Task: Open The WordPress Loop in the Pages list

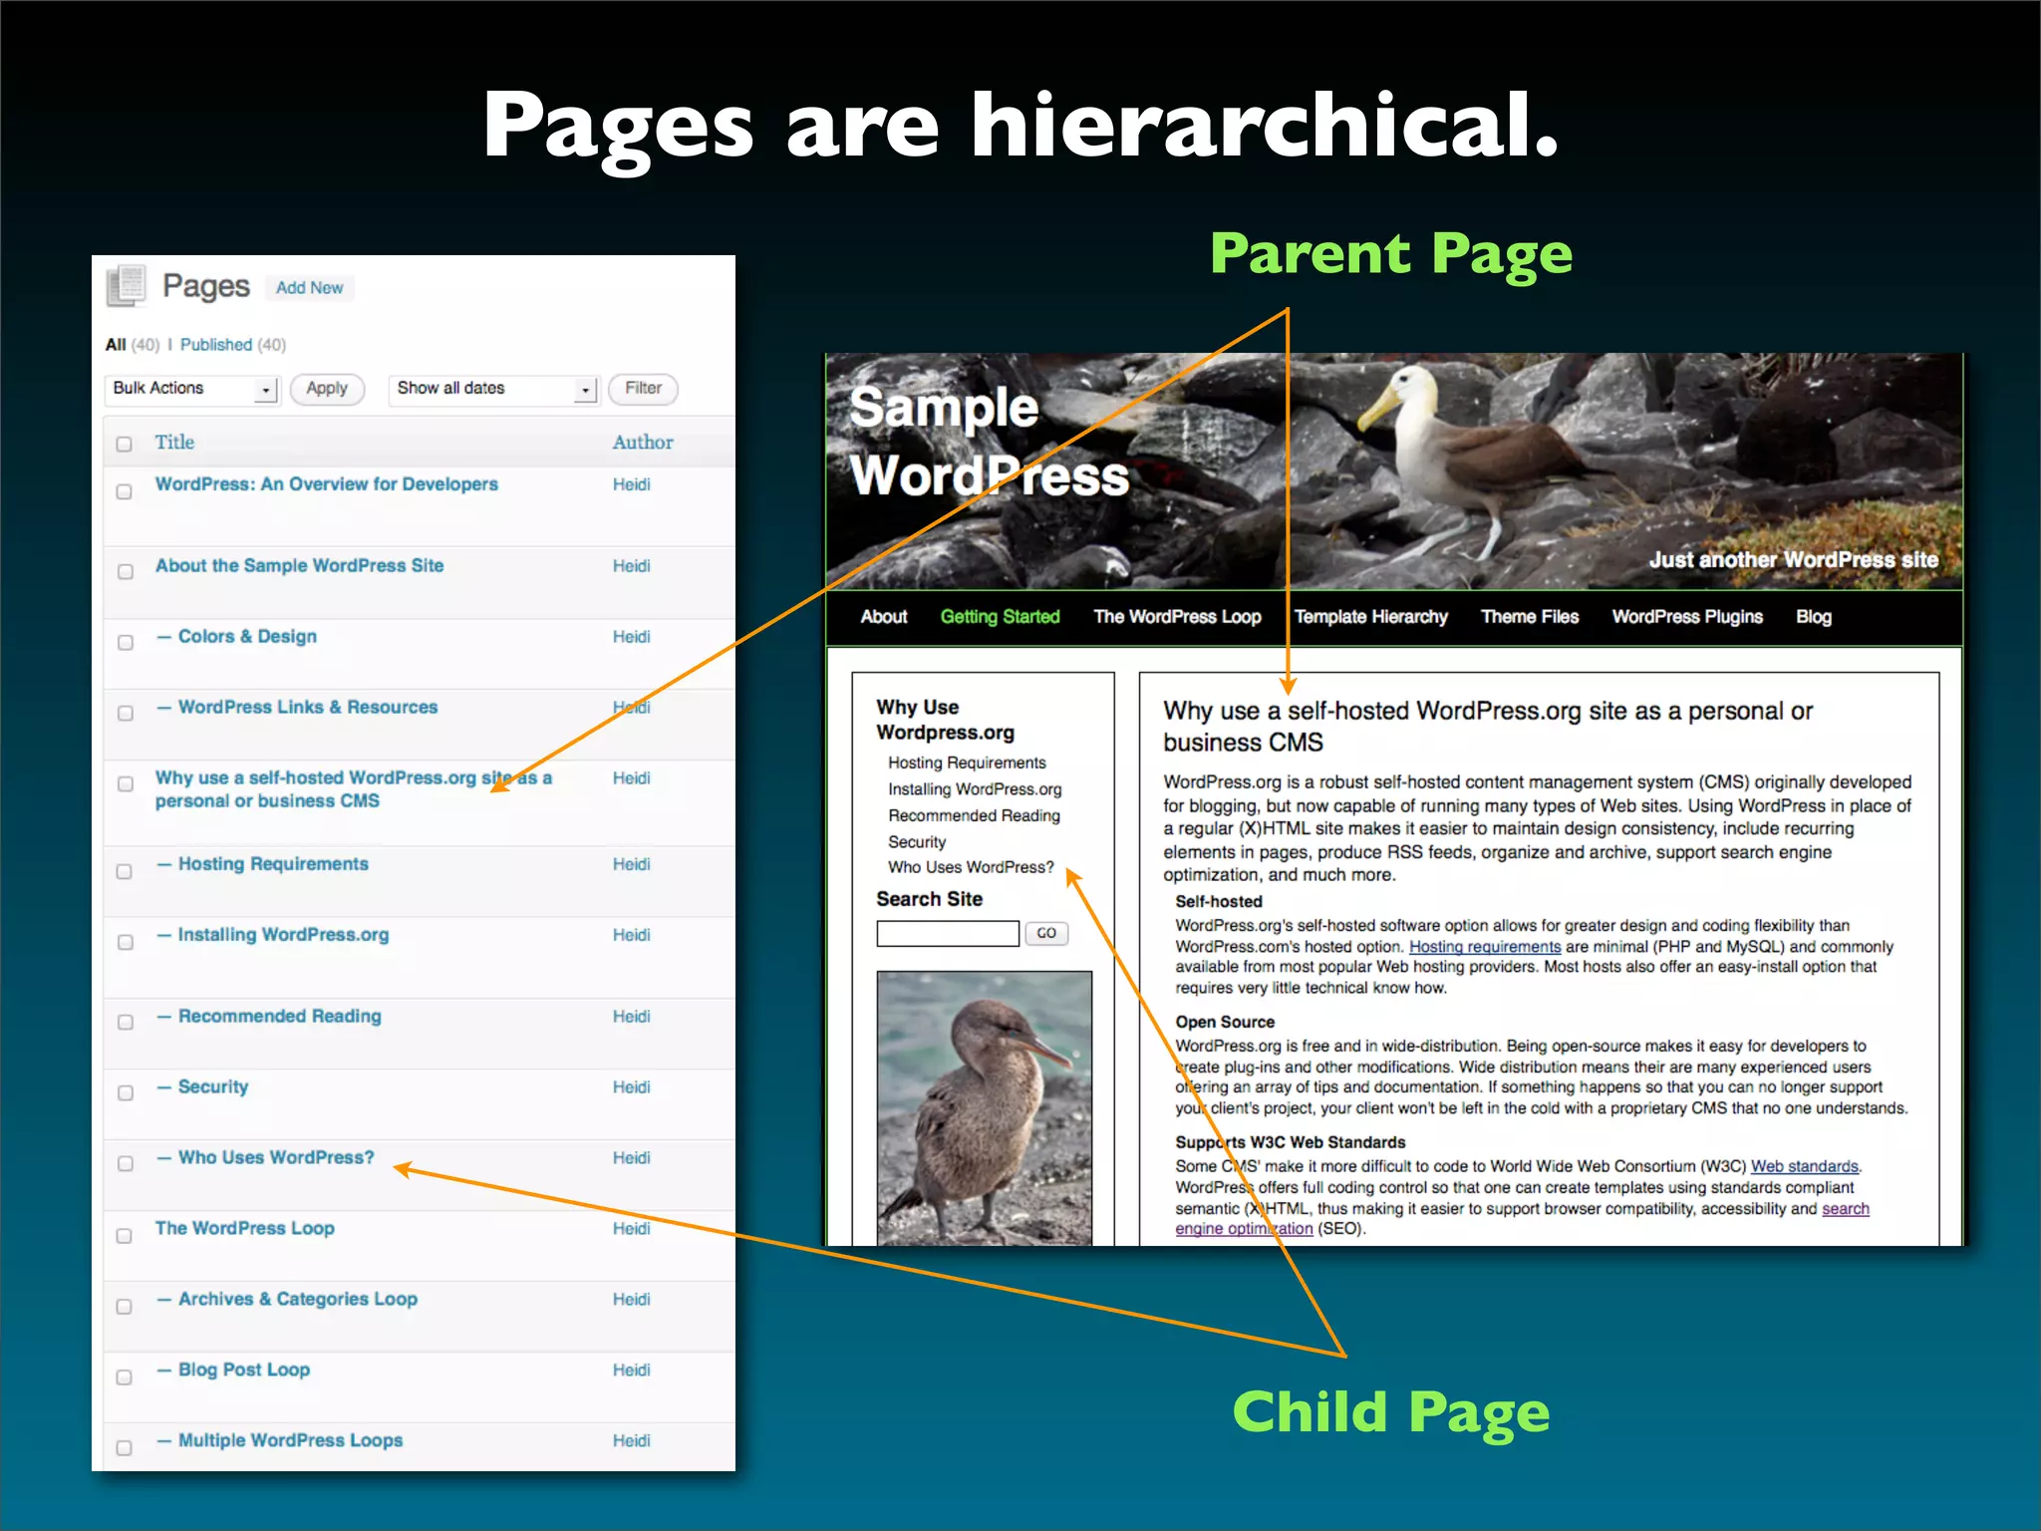Action: [x=244, y=1228]
